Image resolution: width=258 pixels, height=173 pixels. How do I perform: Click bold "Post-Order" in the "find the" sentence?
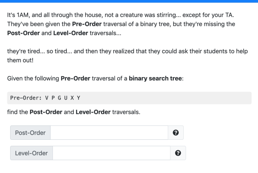(46, 112)
